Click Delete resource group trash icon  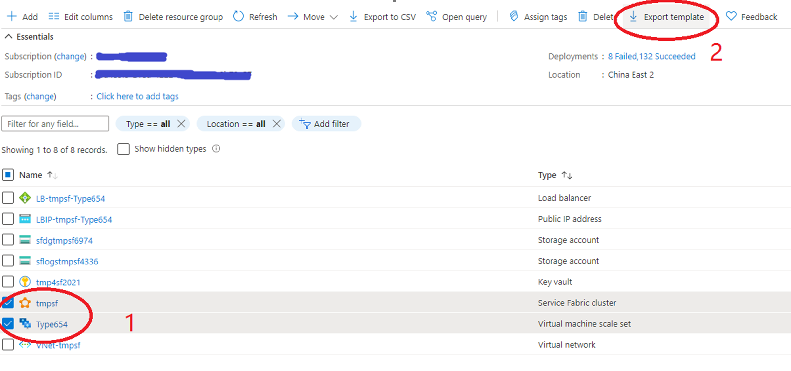tap(128, 16)
